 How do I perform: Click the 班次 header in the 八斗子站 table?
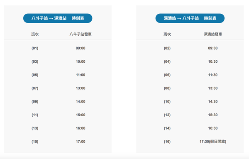(35, 34)
